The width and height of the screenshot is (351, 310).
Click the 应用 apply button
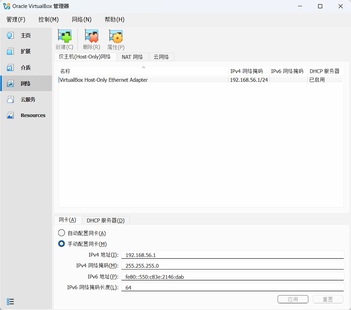tap(293, 299)
